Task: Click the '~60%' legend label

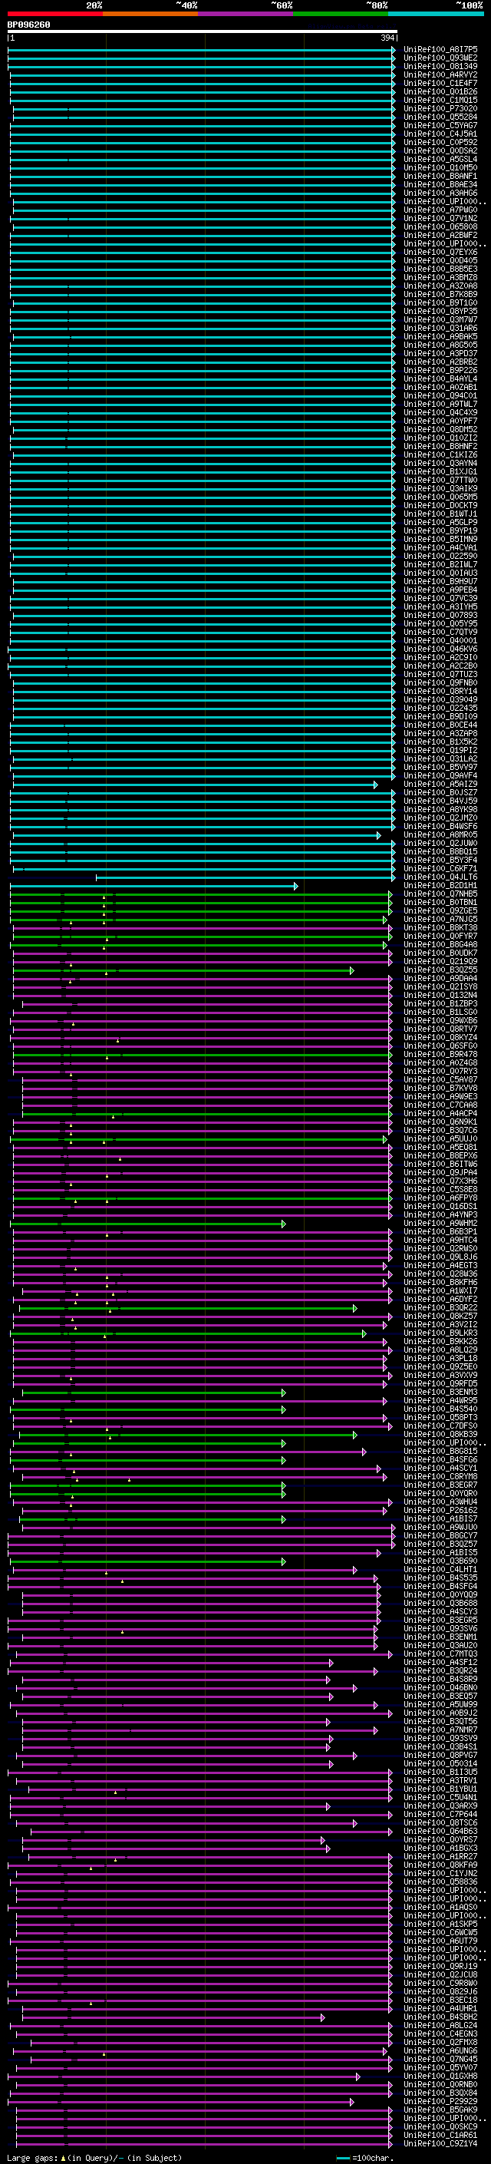Action: pos(282,5)
